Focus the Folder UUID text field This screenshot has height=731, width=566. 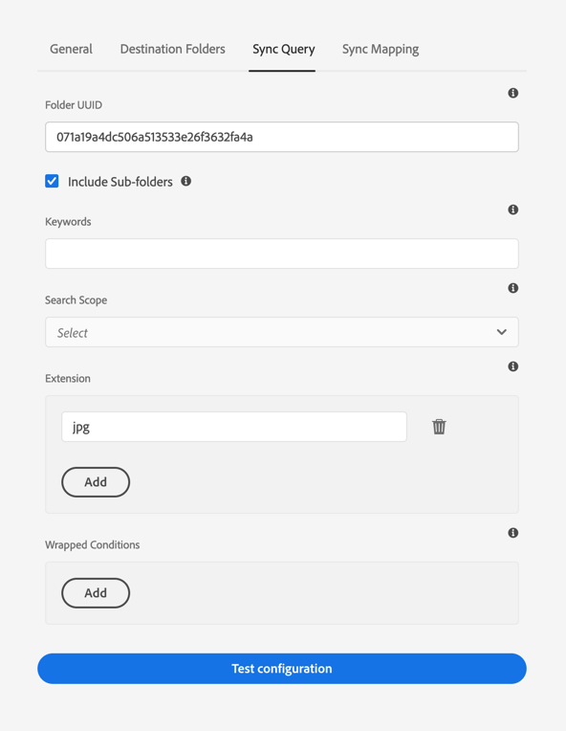click(282, 137)
